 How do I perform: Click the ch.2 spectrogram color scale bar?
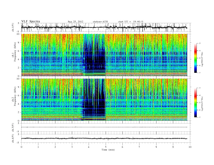point(196,102)
